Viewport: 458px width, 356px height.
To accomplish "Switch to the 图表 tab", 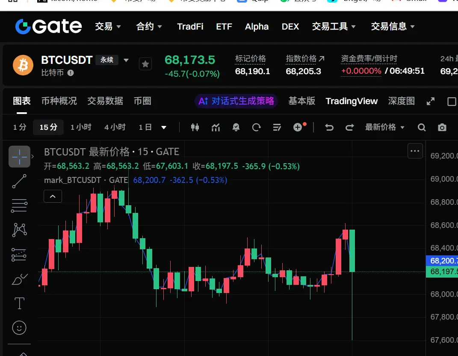I will point(22,101).
